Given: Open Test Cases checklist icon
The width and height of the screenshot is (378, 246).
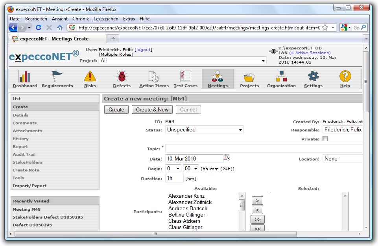Looking at the screenshot, I should pos(185,77).
